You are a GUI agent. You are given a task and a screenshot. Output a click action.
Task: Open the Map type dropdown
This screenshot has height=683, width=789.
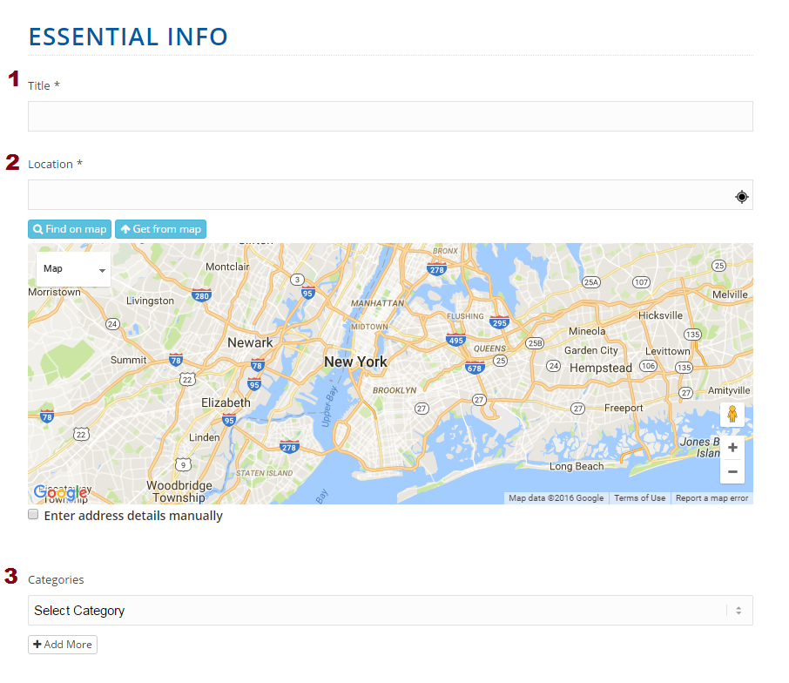coord(73,269)
